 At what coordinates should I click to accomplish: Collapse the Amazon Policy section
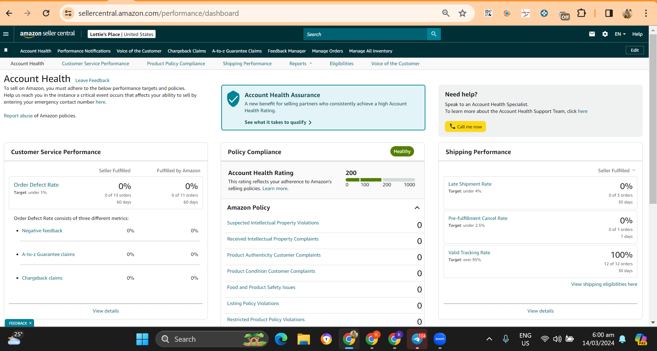coord(417,208)
